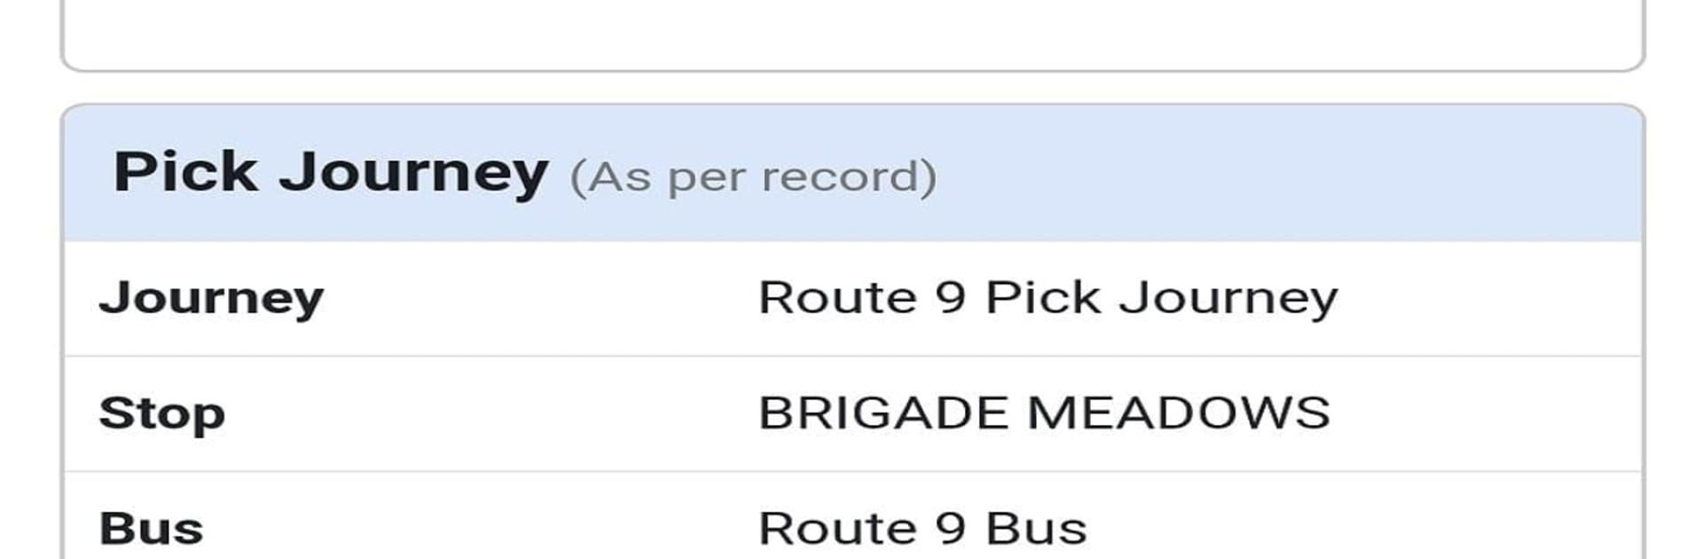Click the "Journey" row label
The width and height of the screenshot is (1703, 559).
coord(211,298)
